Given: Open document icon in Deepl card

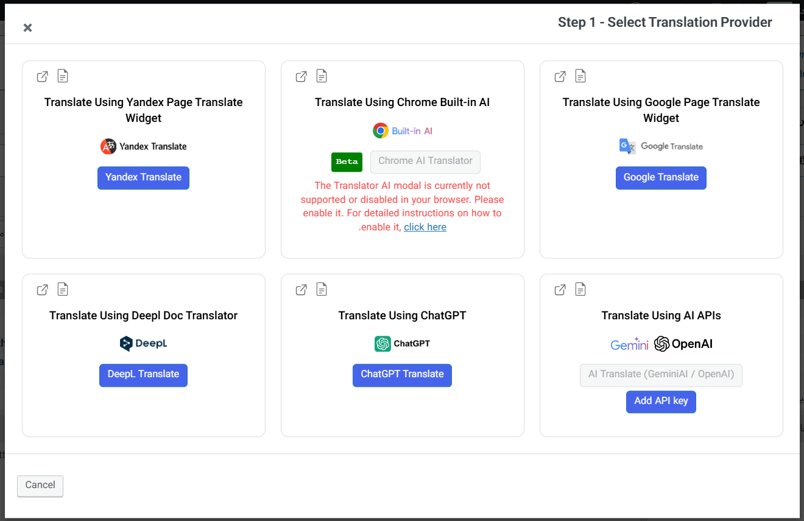Looking at the screenshot, I should tap(63, 289).
